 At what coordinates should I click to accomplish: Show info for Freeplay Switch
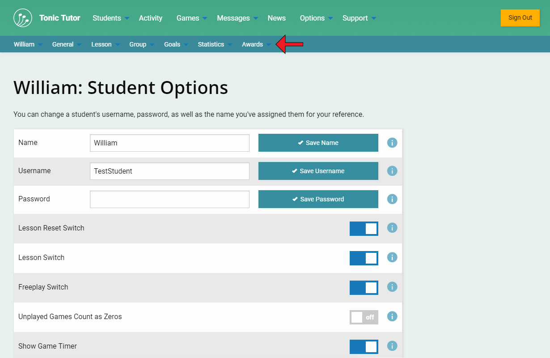pyautogui.click(x=392, y=287)
